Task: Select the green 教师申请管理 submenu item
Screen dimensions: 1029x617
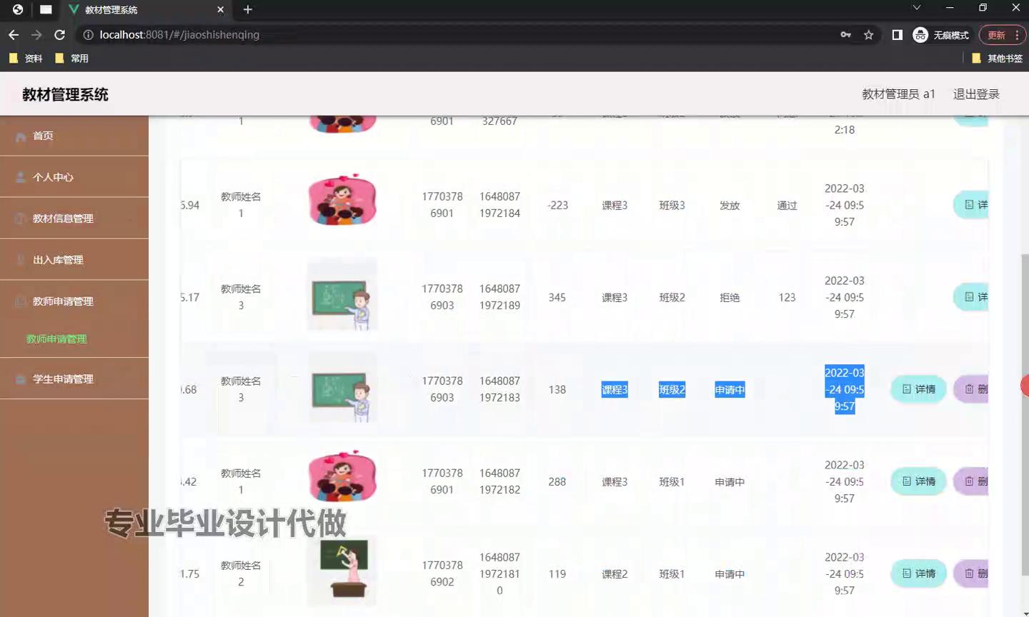Action: click(56, 339)
